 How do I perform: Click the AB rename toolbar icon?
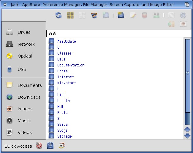[x=156, y=15]
